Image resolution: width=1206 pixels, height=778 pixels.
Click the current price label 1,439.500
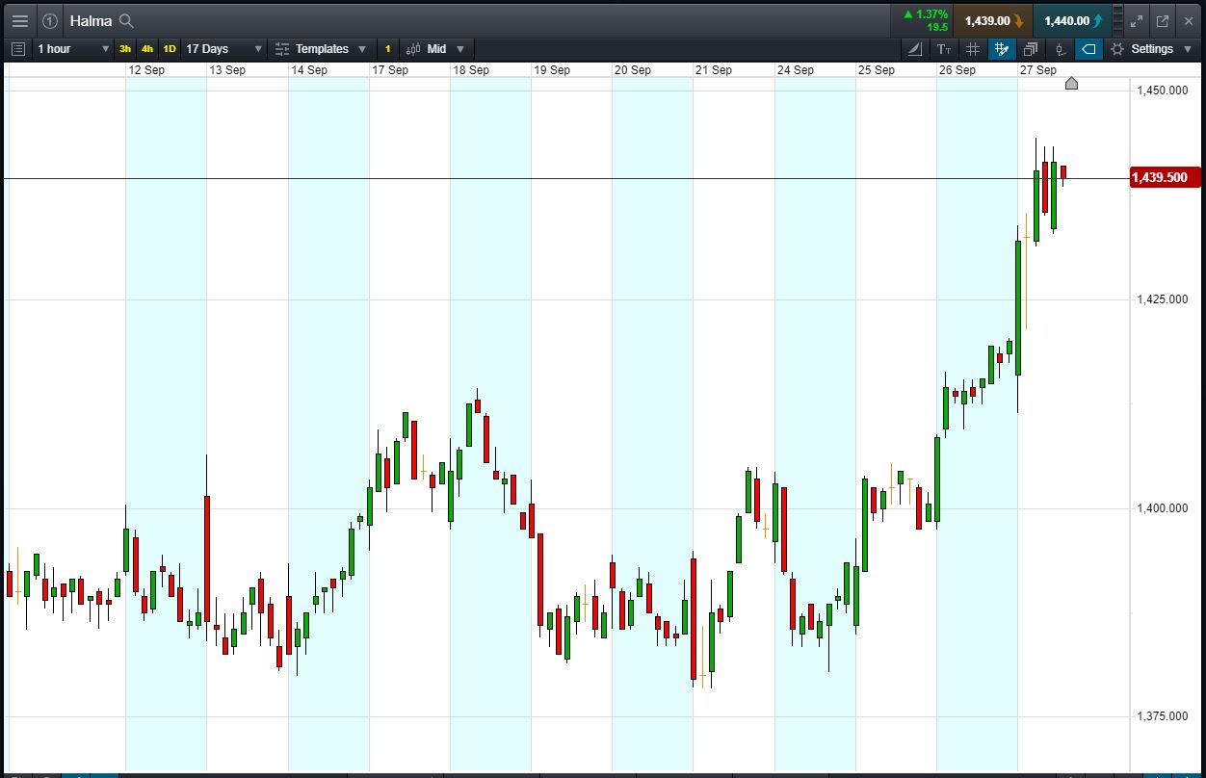click(1165, 177)
